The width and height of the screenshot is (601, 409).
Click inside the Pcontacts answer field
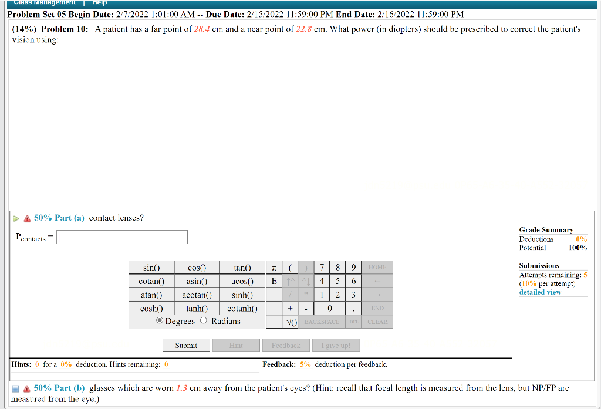121,236
